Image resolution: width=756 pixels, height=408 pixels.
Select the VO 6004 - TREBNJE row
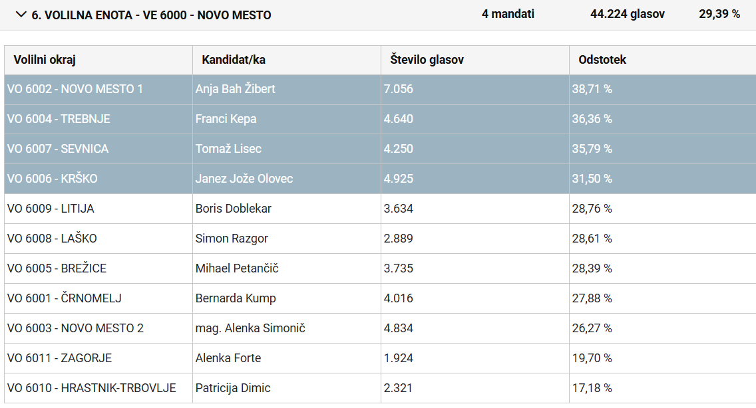[x=59, y=119]
